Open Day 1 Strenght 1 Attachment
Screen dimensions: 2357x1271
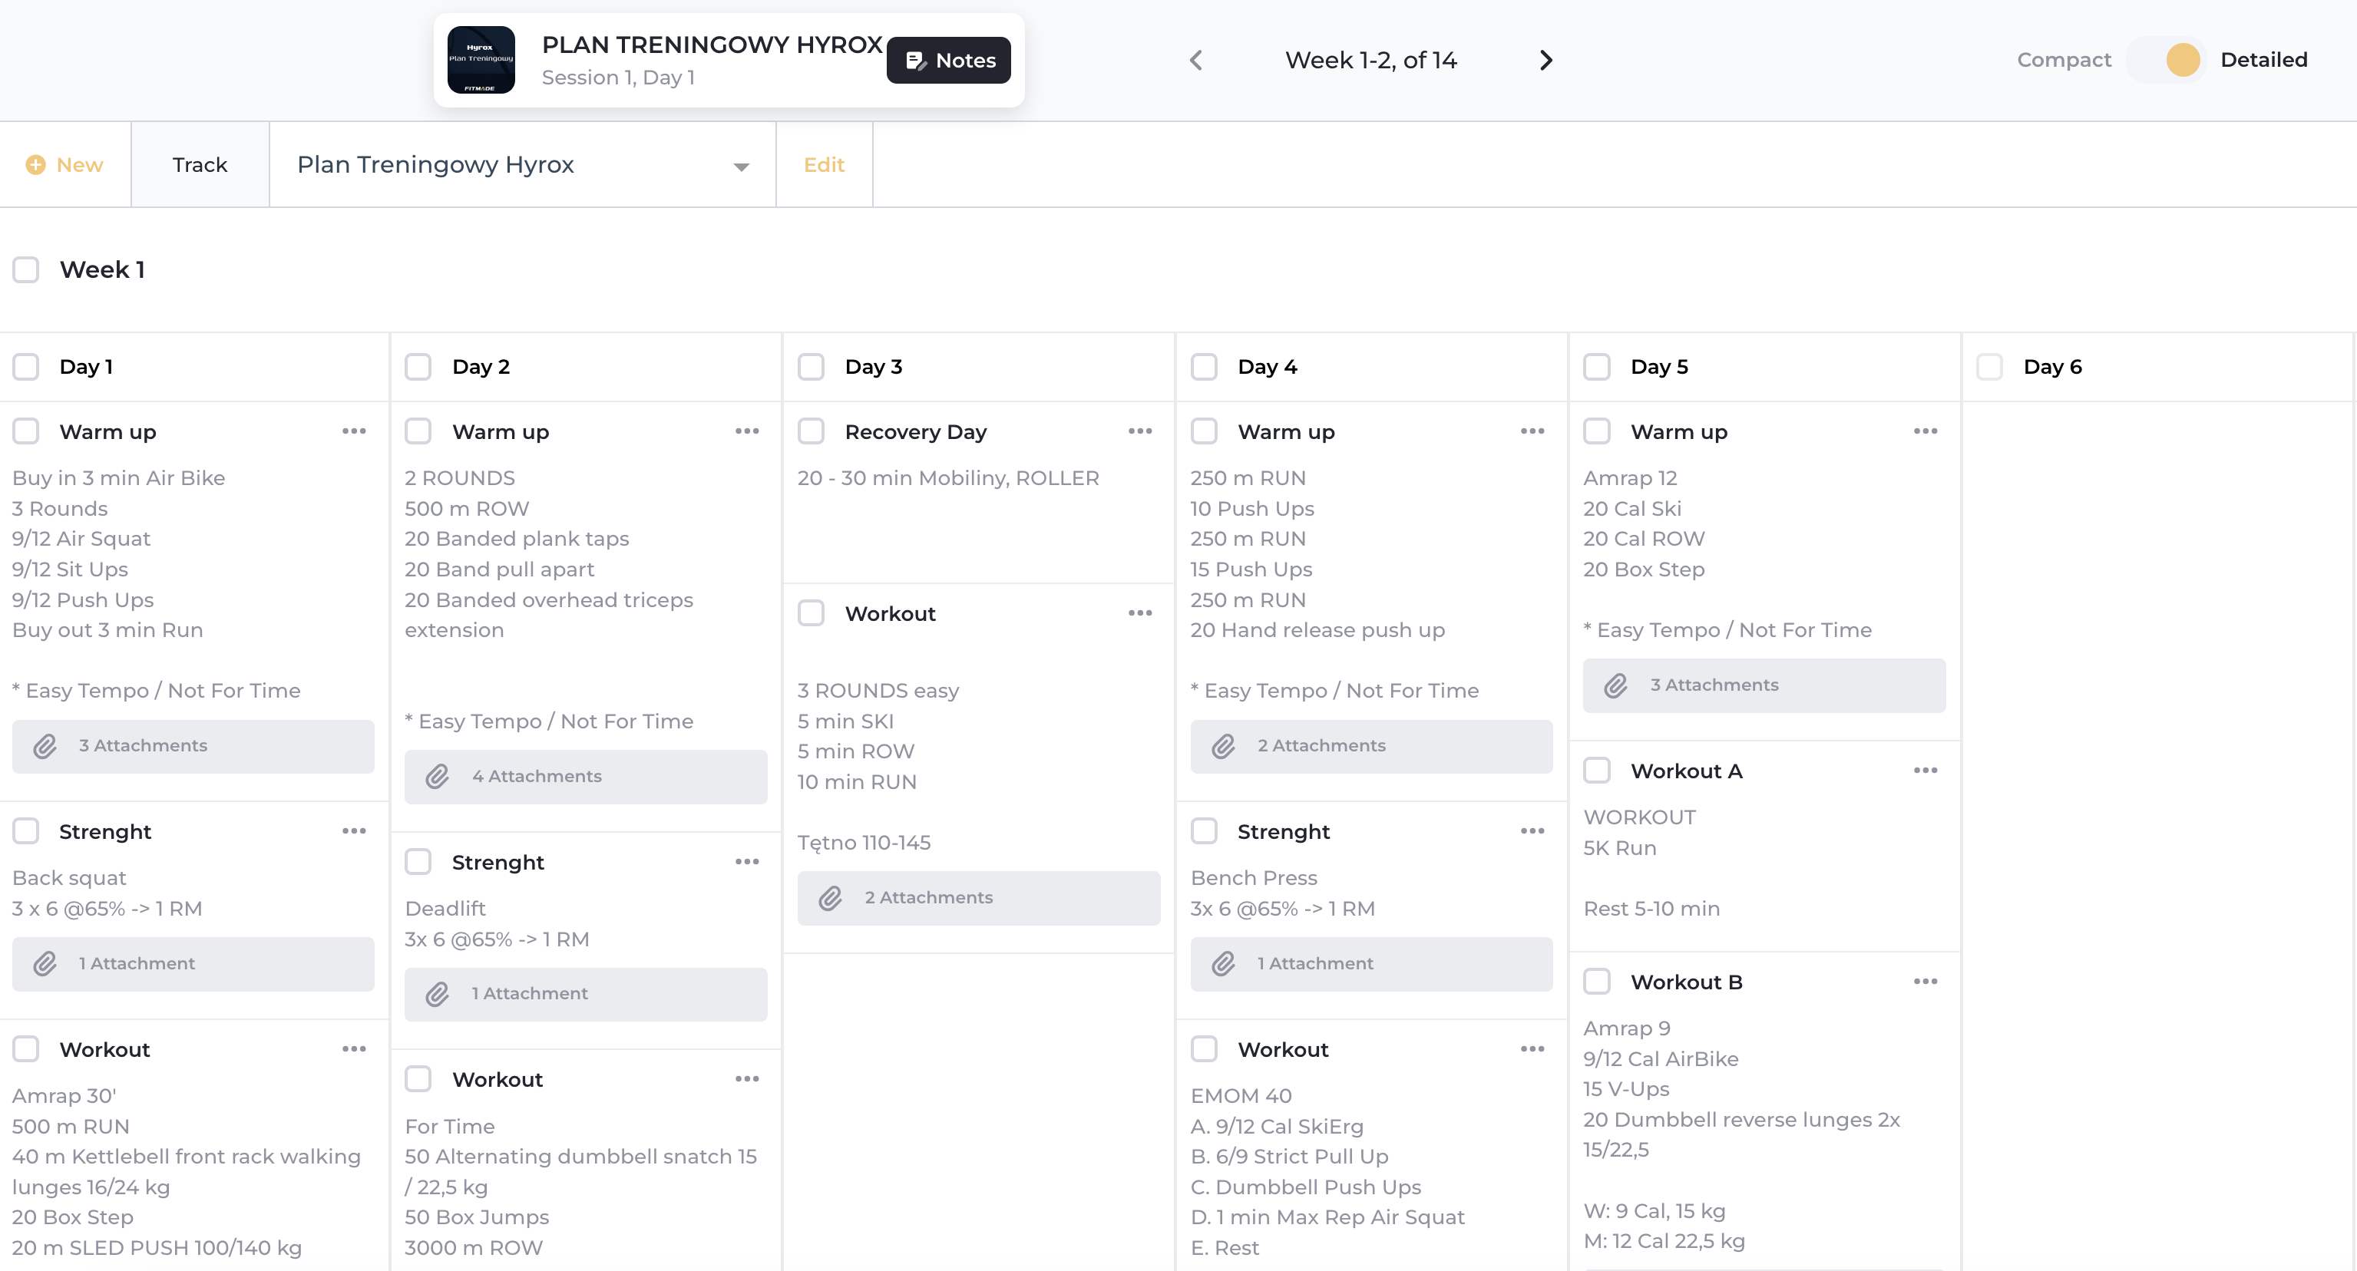click(193, 964)
